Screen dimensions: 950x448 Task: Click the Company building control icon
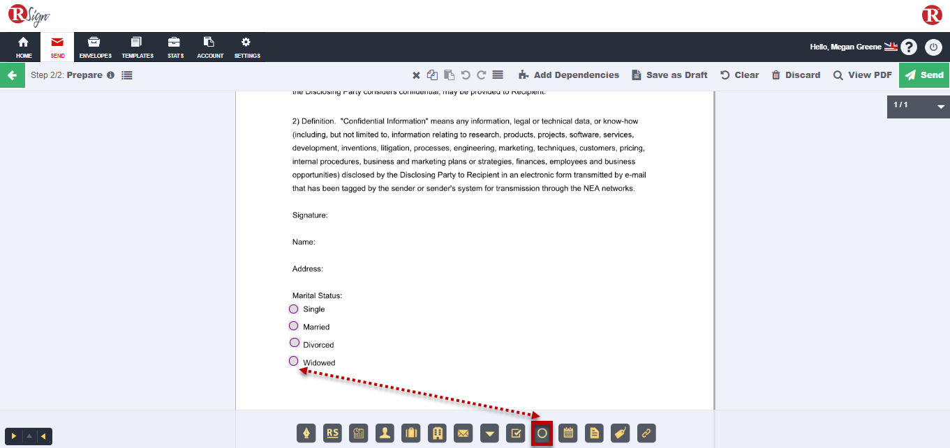coord(438,433)
